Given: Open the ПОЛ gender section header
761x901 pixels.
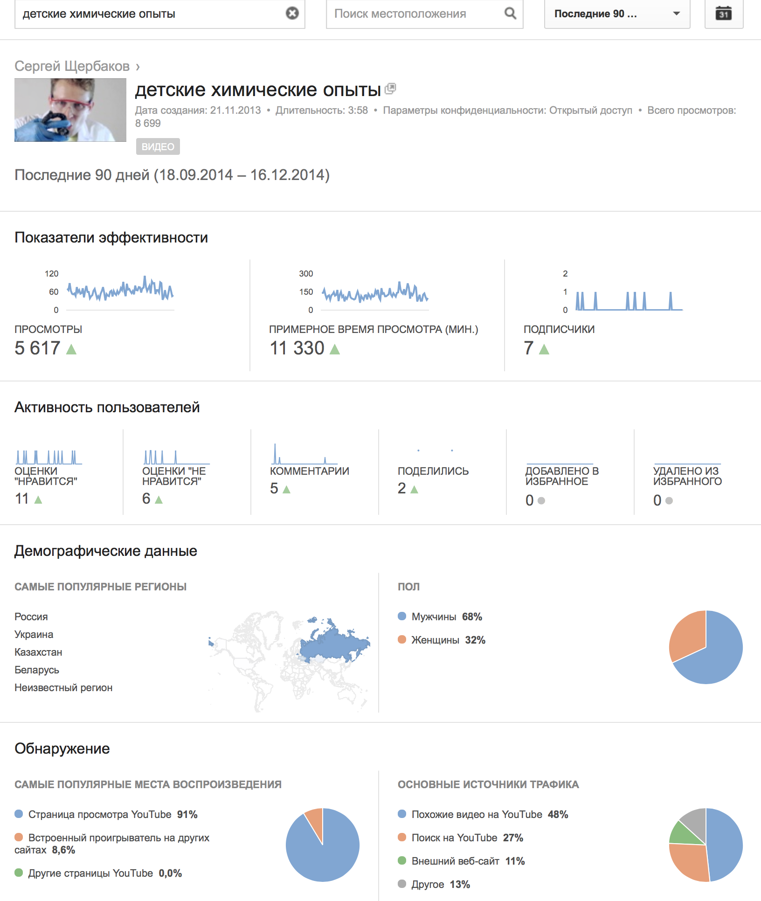Looking at the screenshot, I should (408, 587).
